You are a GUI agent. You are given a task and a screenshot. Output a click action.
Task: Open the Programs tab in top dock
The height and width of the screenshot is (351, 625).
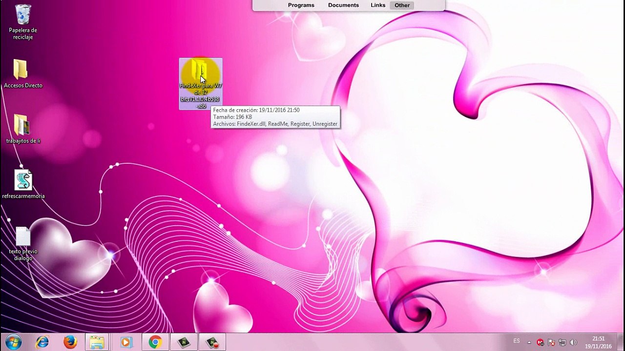301,5
